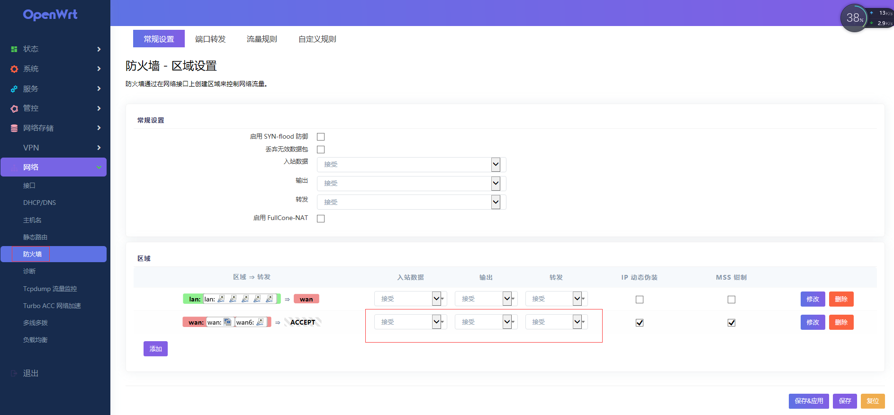Click the logout icon in sidebar

pos(14,373)
